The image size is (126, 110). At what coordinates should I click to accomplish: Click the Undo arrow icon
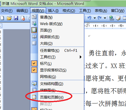(x=90, y=18)
